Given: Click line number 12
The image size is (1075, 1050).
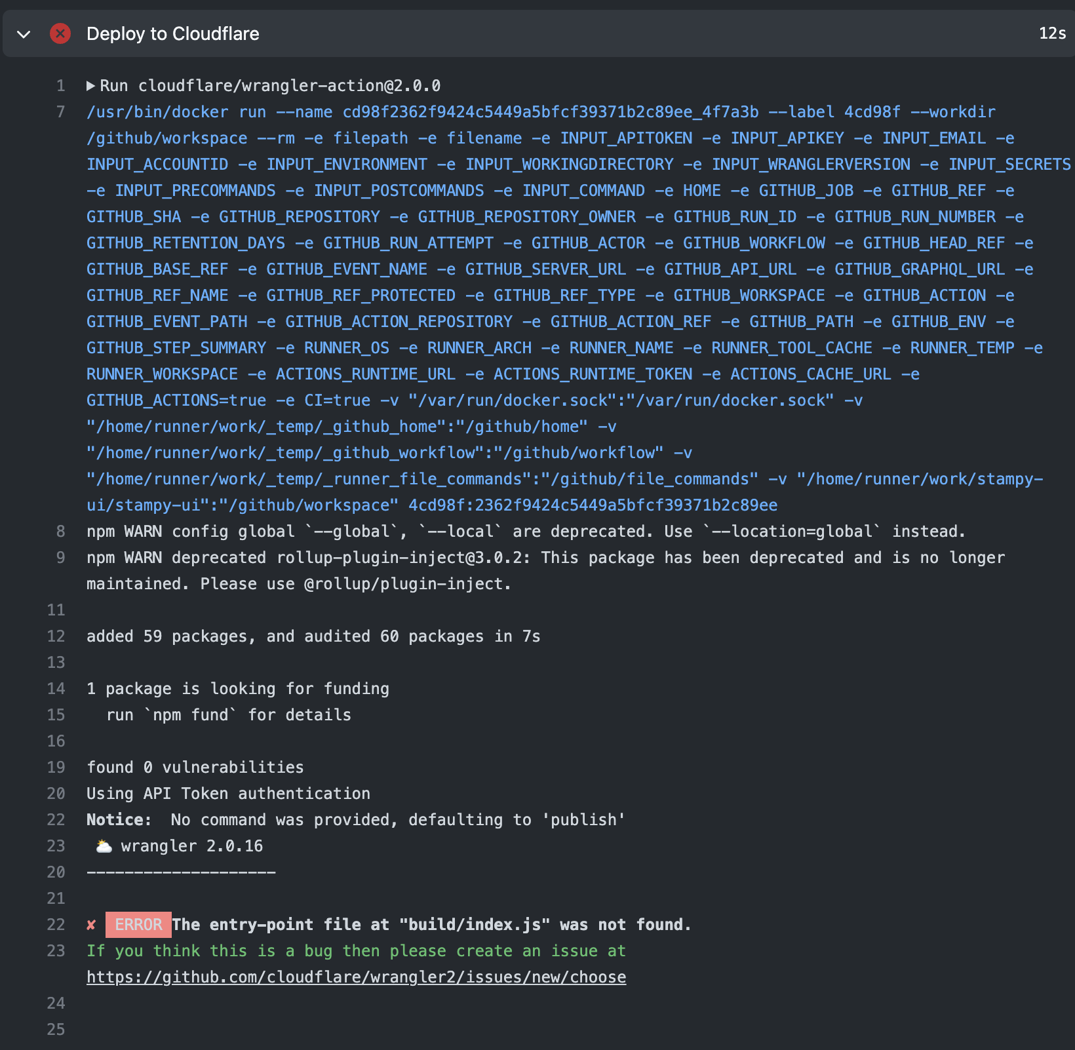Looking at the screenshot, I should tap(56, 636).
